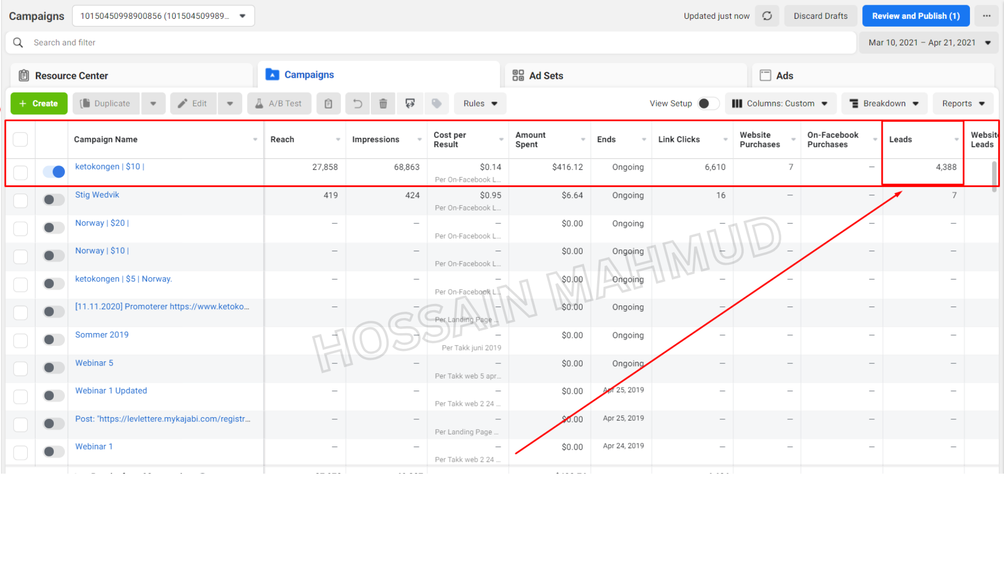Viewport: 1004px width, 564px height.
Task: Click the green Create button
Action: tap(39, 103)
